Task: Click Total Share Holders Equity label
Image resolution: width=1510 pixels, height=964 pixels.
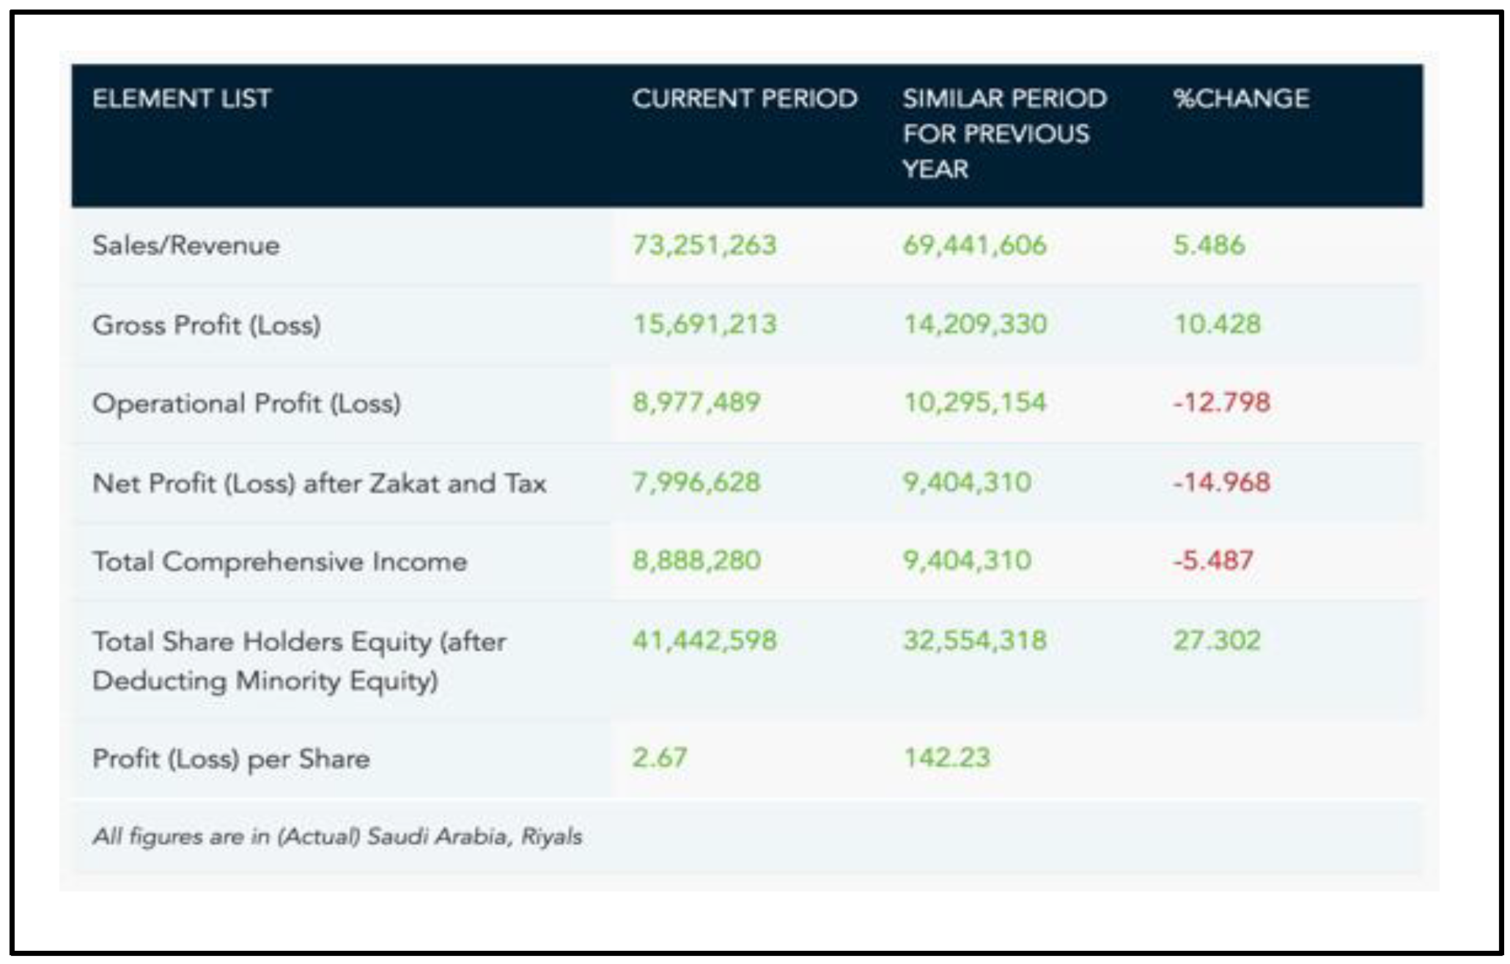Action: click(299, 660)
